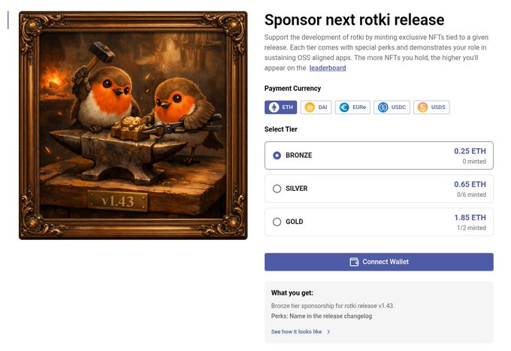This screenshot has height=351, width=511.
Task: Click the DAI coin icon
Action: coord(310,107)
